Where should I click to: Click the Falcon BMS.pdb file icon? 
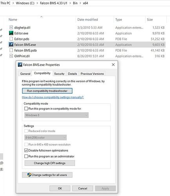[11, 50]
